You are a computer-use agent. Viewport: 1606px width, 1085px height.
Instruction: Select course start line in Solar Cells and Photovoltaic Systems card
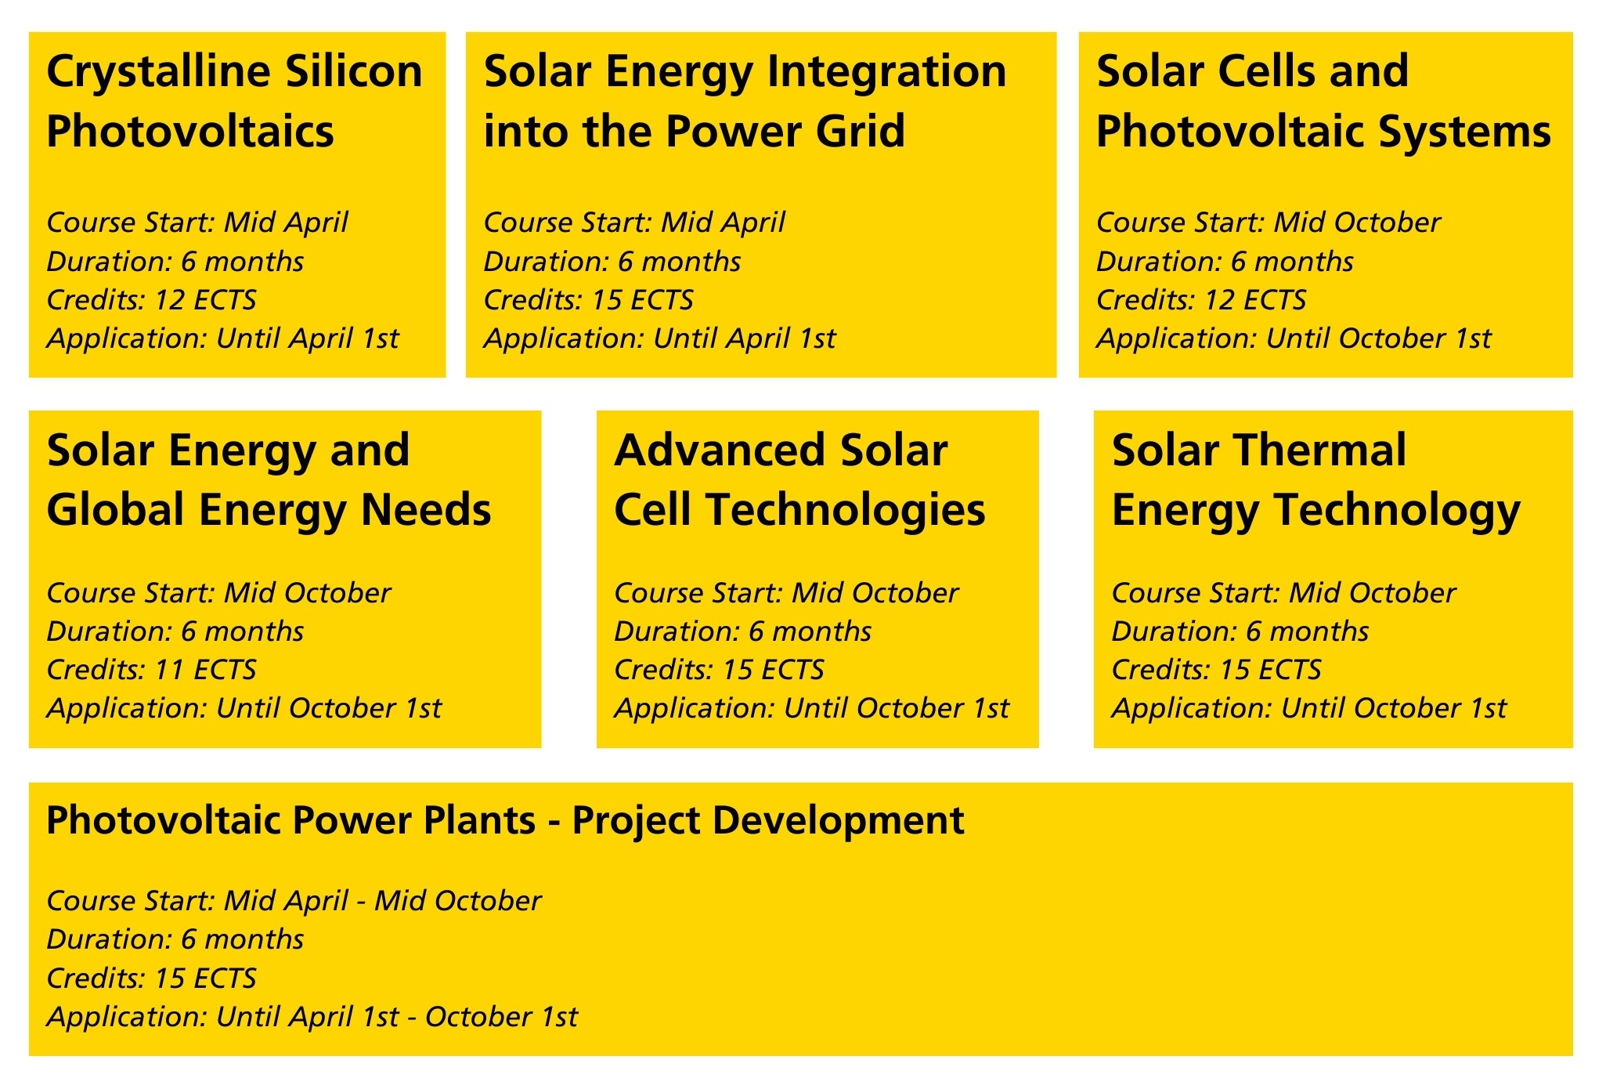click(1268, 222)
